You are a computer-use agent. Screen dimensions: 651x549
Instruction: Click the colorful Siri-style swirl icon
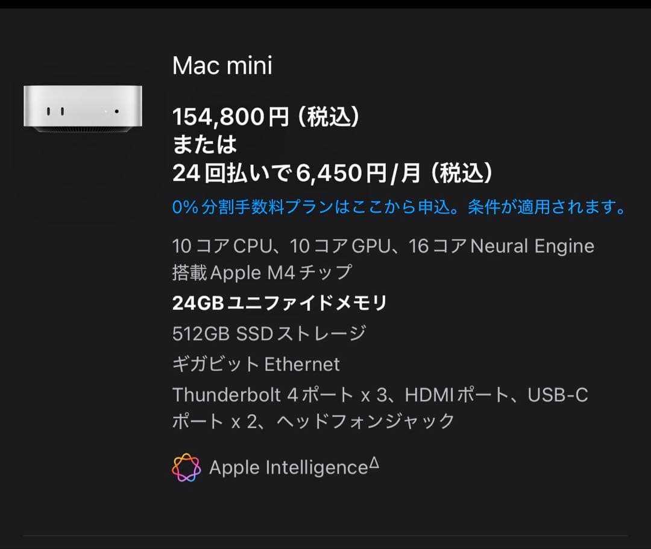187,465
